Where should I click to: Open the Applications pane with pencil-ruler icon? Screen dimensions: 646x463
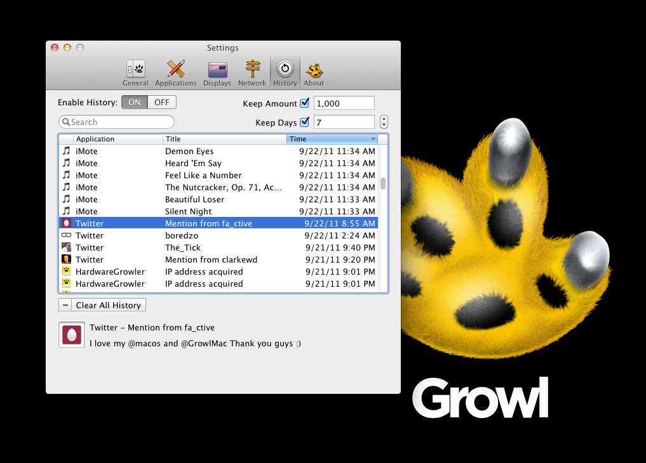click(x=175, y=73)
